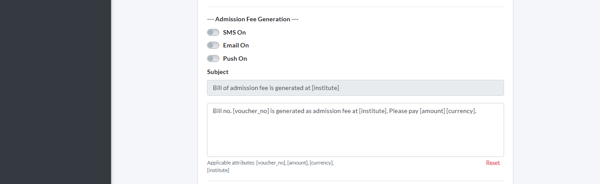Toggle the Push On switch
Image resolution: width=600 pixels, height=184 pixels.
click(213, 59)
